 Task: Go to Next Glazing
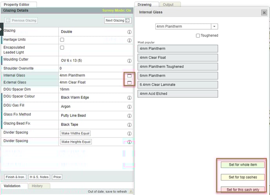pos(117,20)
